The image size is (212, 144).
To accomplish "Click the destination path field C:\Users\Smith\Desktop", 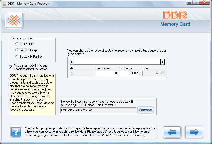I will [98, 110].
